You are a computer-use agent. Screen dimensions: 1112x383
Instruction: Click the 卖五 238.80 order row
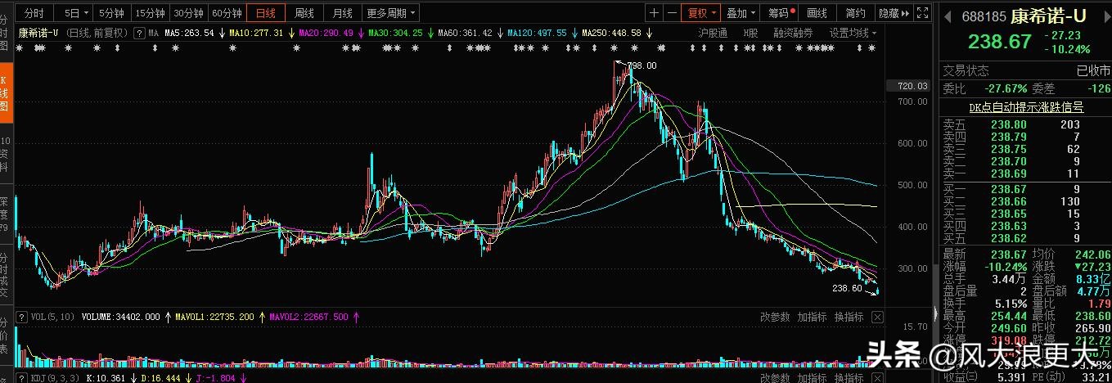click(x=1026, y=124)
